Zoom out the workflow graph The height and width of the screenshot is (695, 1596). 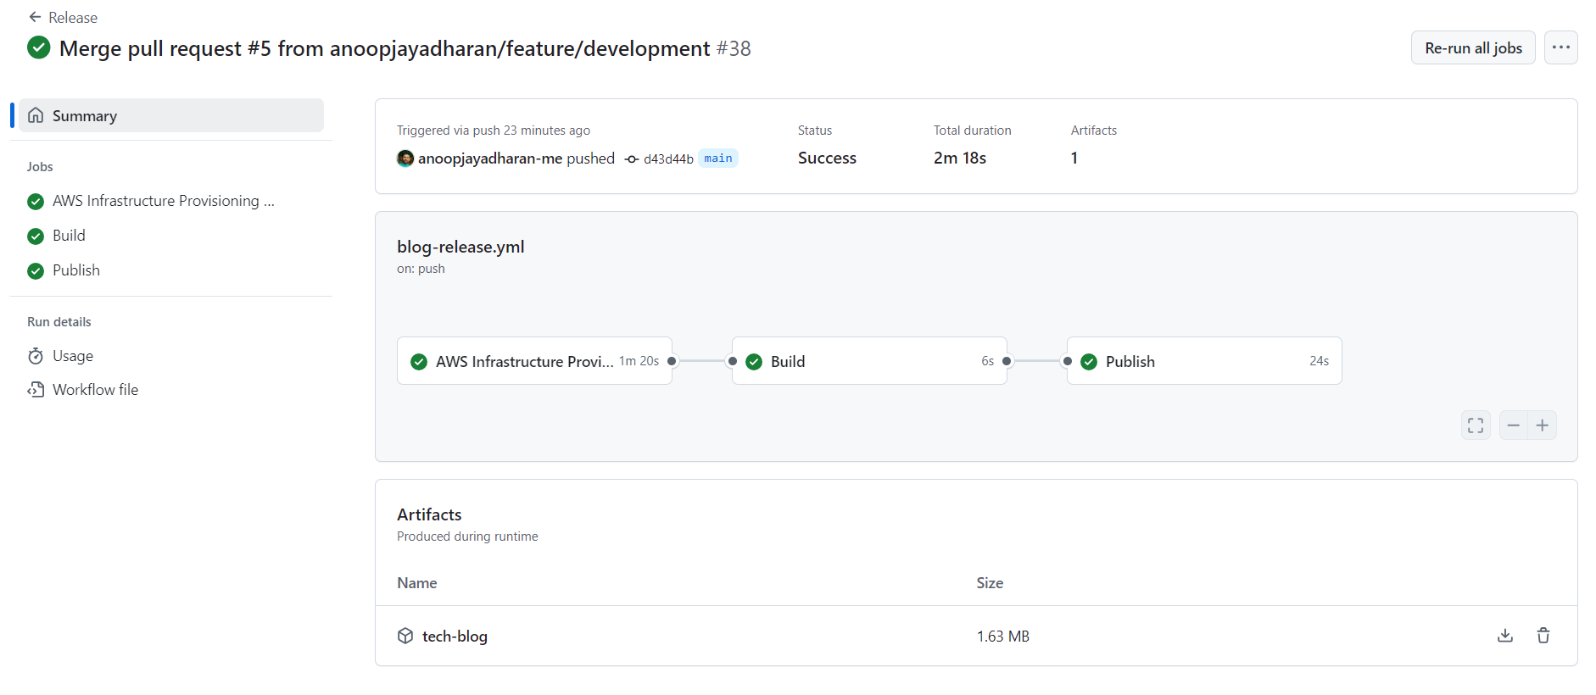point(1514,425)
